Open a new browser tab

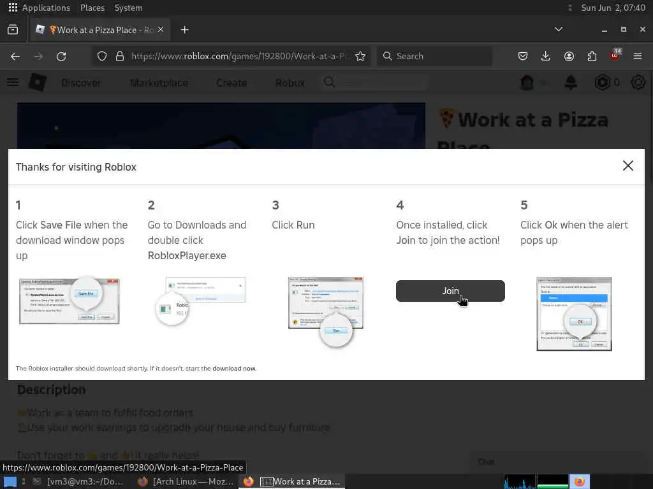point(184,29)
